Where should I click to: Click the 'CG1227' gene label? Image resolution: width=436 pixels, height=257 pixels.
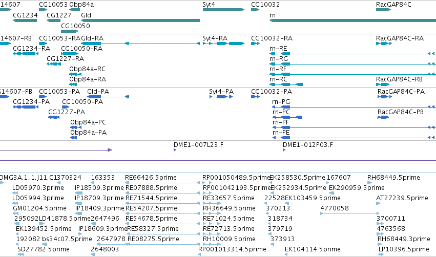click(x=59, y=15)
